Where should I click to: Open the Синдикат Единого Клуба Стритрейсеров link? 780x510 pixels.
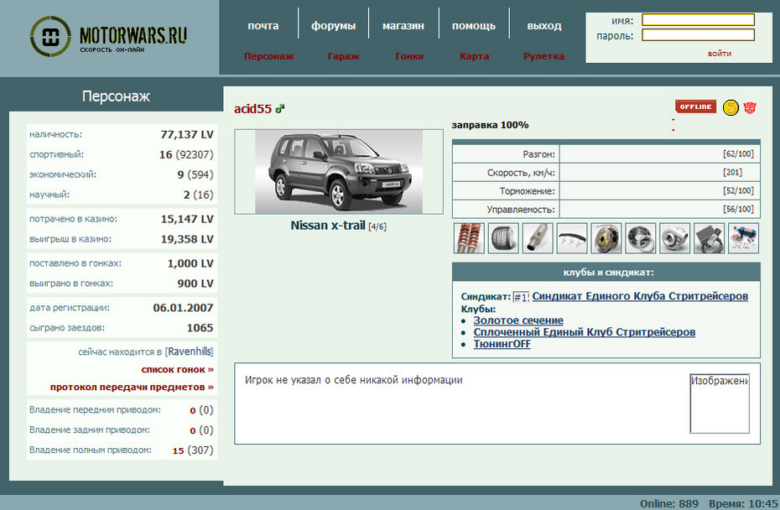tap(640, 296)
